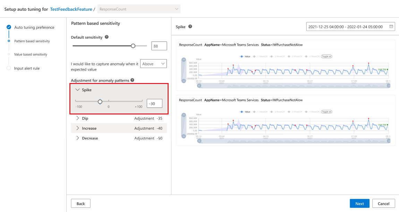
Task: Toggle Value series in top chart legend
Action: tap(245, 57)
